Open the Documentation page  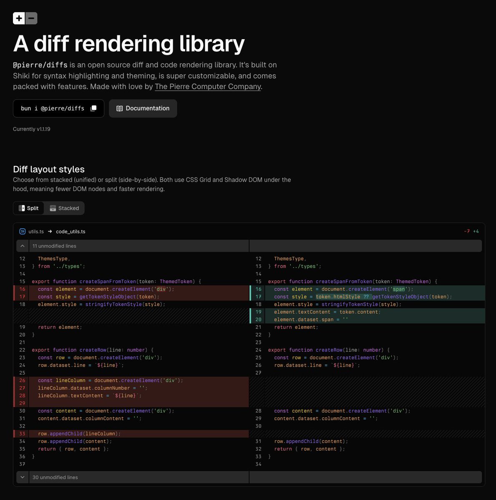143,108
